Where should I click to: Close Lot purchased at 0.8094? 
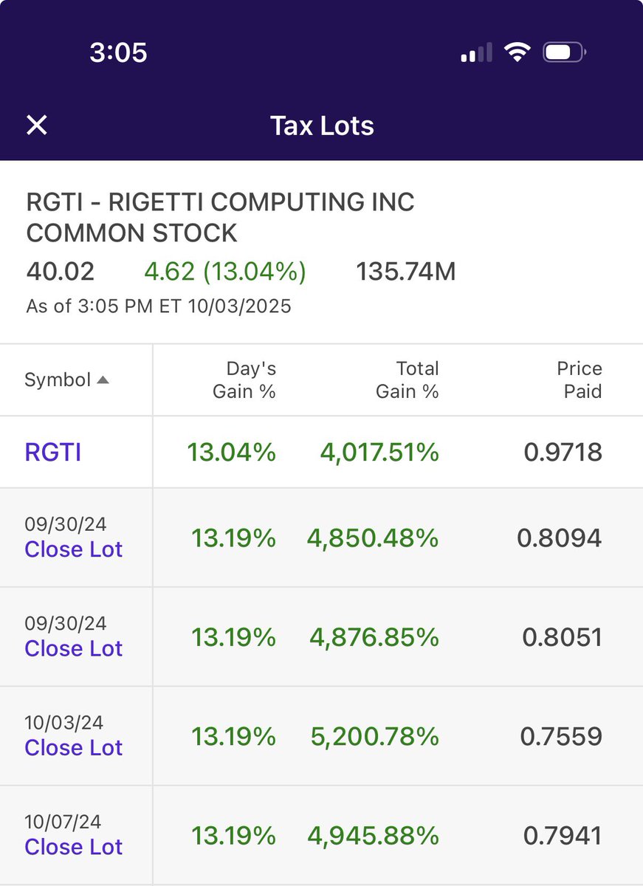[73, 549]
